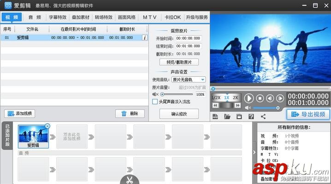331x184 pixels.
Task: Click the 在最终影片中的时间 column header
Action: 78,29
